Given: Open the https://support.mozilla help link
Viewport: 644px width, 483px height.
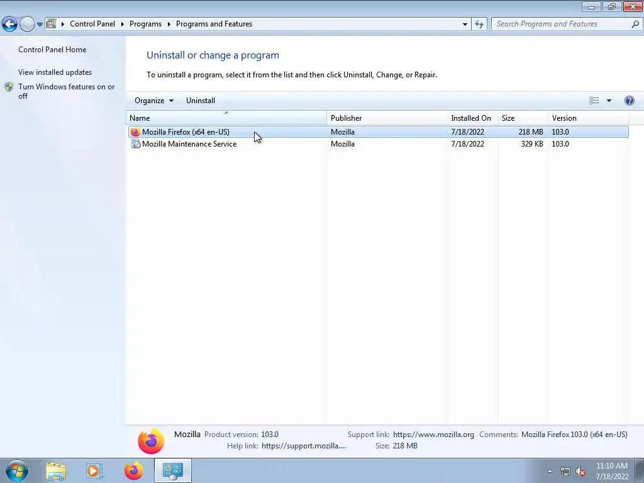Looking at the screenshot, I should (x=304, y=446).
